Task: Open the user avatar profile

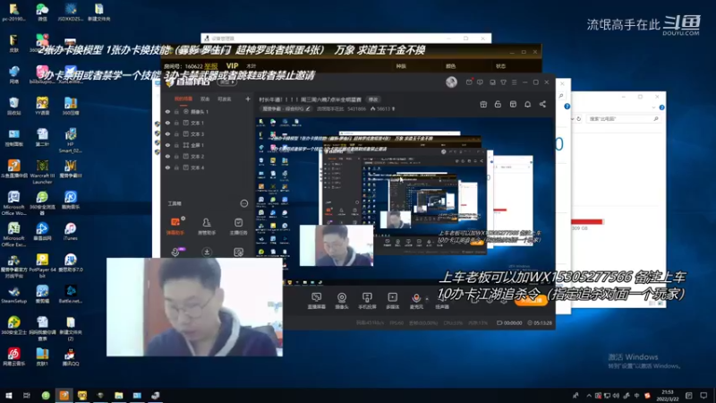Action: click(451, 81)
